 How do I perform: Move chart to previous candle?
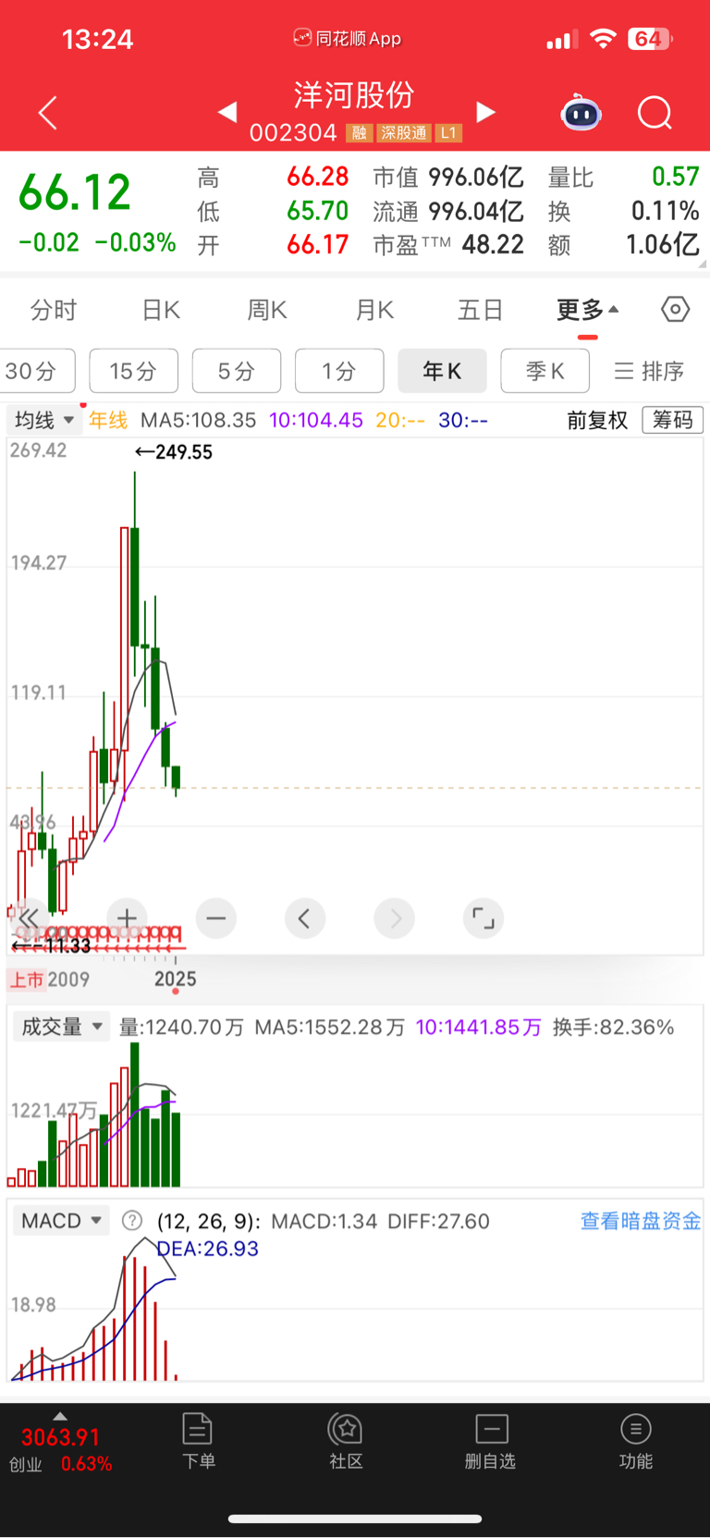pyautogui.click(x=305, y=918)
